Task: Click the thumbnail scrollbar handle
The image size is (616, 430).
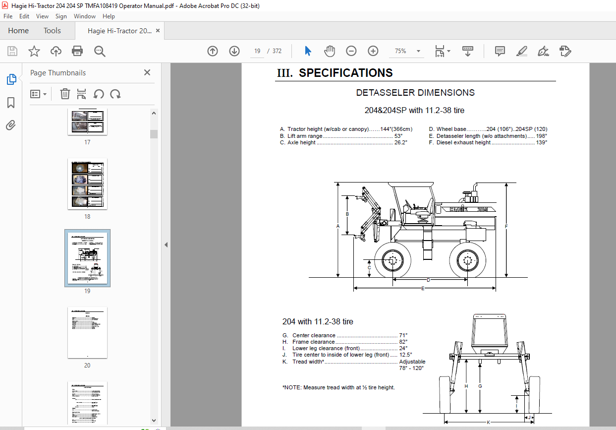Action: 154,134
